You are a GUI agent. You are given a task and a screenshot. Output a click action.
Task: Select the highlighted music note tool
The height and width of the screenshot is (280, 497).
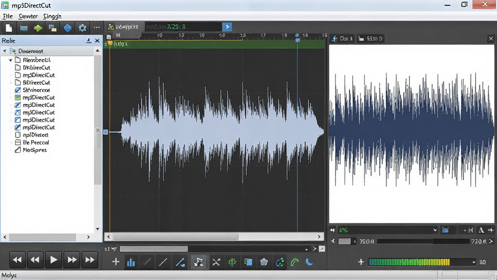click(x=199, y=262)
